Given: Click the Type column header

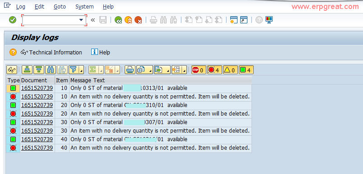Looking at the screenshot, I should coord(14,80).
